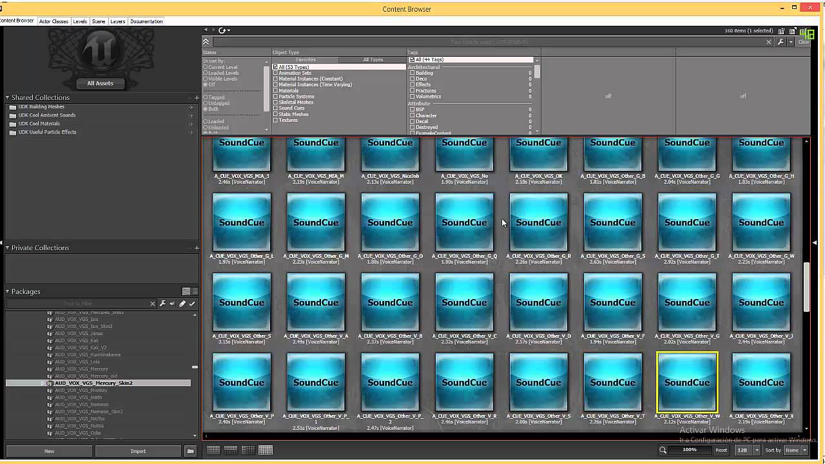Collapse the Private Collections section
Screen dimensions: 825x464
8,248
